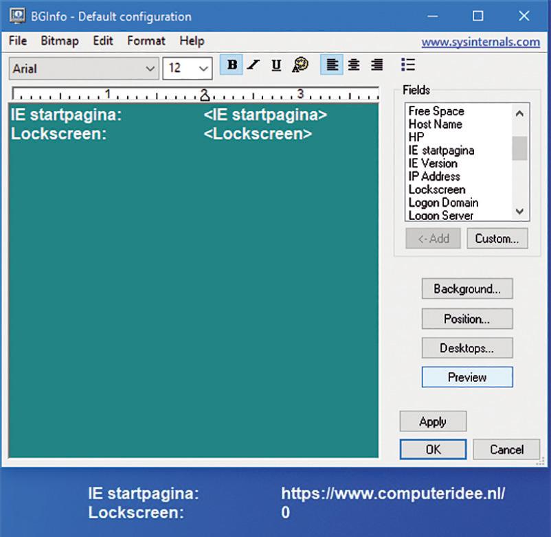Visit www.sysinternals.com link
Image resolution: width=551 pixels, height=537 pixels.
481,42
